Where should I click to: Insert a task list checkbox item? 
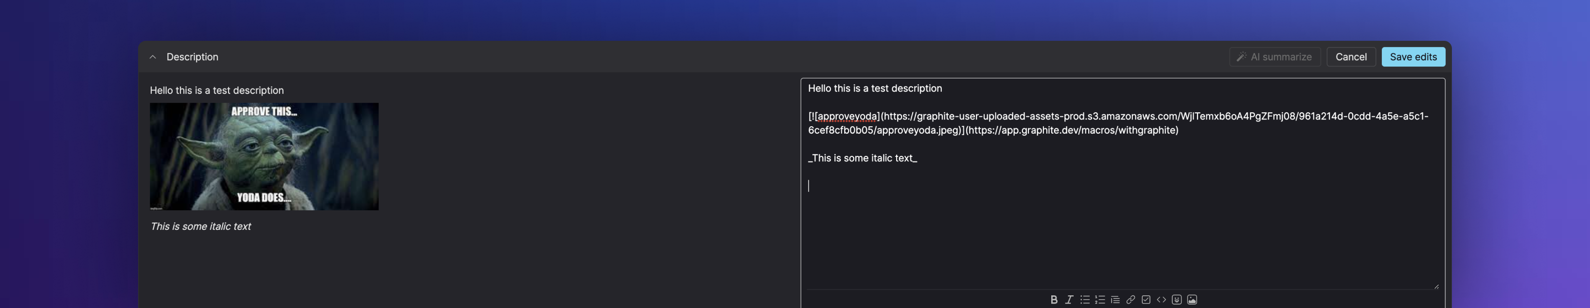1146,299
